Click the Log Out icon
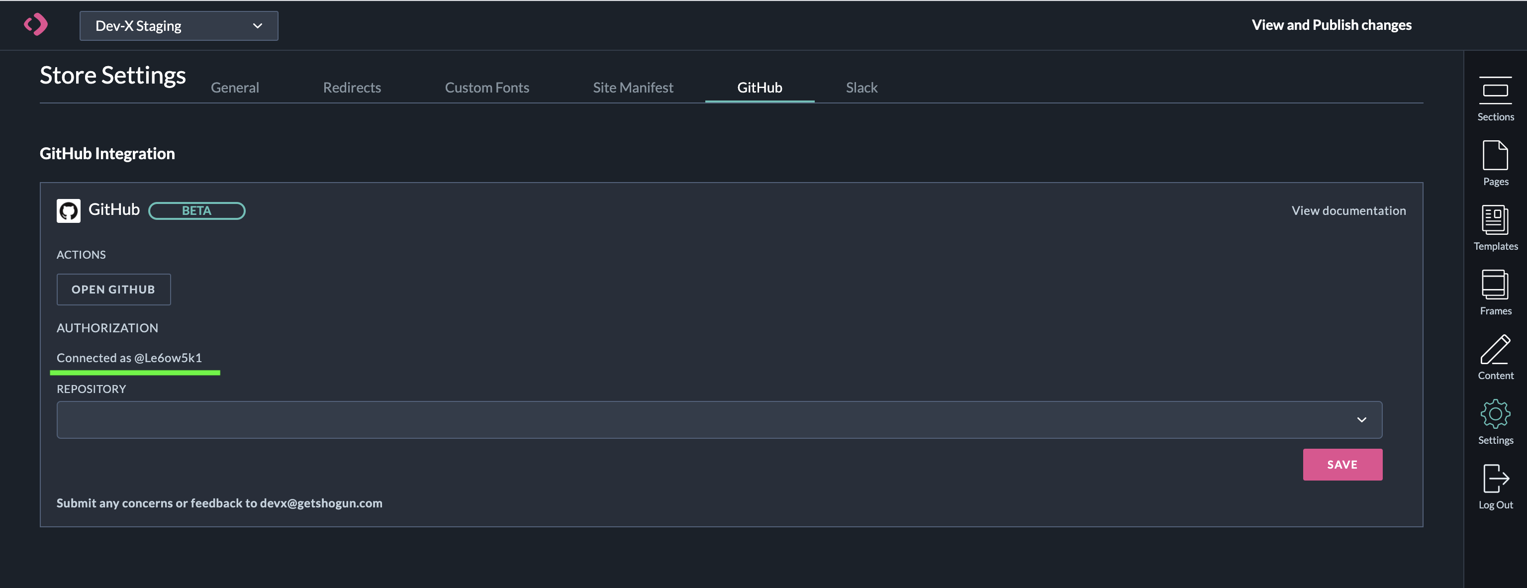The width and height of the screenshot is (1527, 588). point(1495,486)
